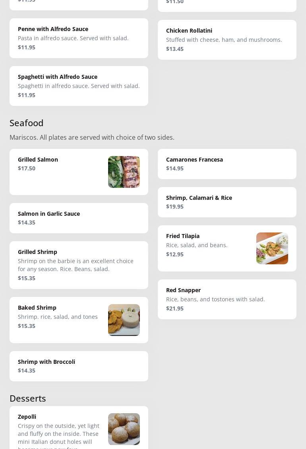Add Spaghetti with Alfredo Sauce
The height and width of the screenshot is (449, 306).
coord(79,86)
